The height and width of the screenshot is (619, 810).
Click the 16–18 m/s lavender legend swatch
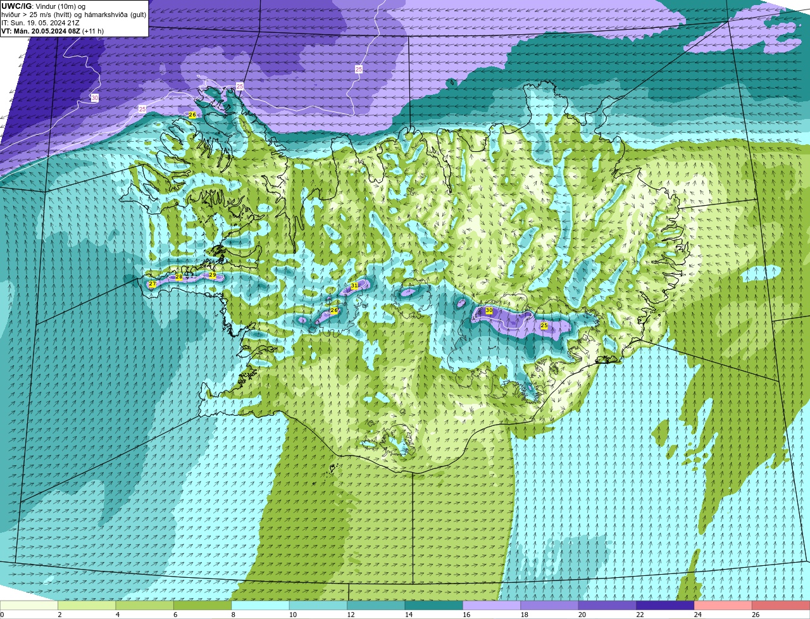click(492, 606)
